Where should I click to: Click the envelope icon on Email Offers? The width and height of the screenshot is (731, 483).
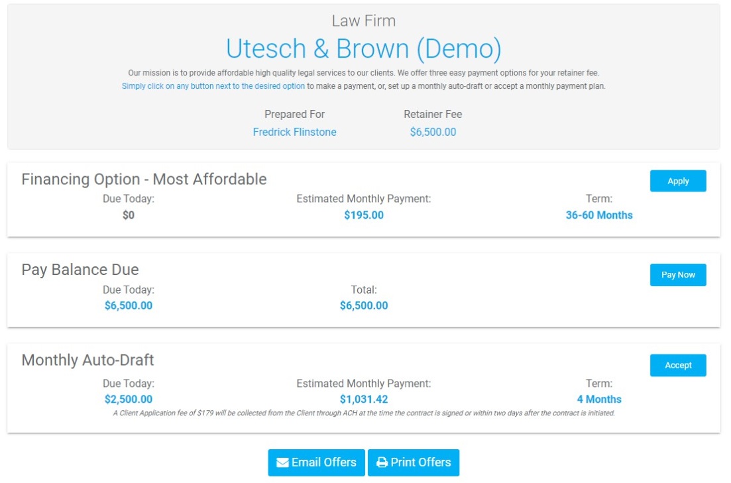282,462
